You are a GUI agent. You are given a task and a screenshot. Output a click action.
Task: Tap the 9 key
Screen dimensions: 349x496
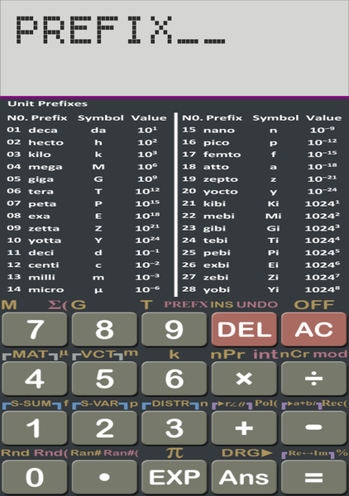click(174, 329)
